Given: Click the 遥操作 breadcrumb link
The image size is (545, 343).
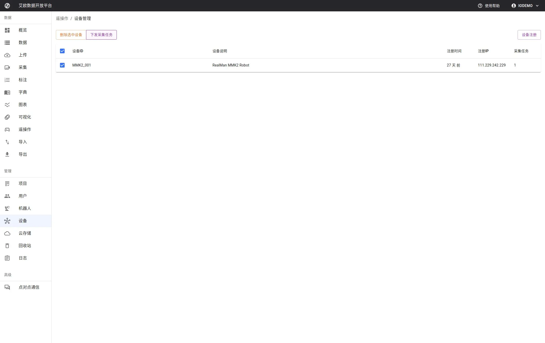Looking at the screenshot, I should tap(62, 18).
